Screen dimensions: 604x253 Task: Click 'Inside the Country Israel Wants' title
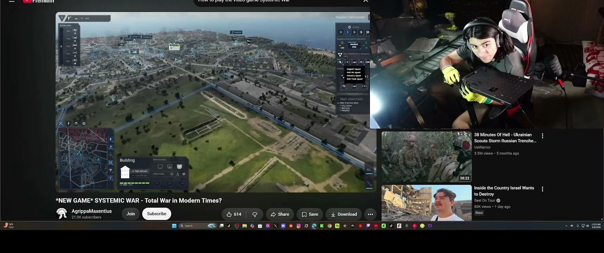(x=504, y=191)
